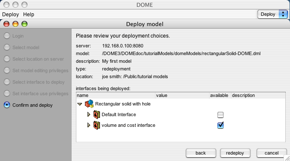290x161 pixels.
Task: Open the Deploy menu
Action: pyautogui.click(x=11, y=15)
